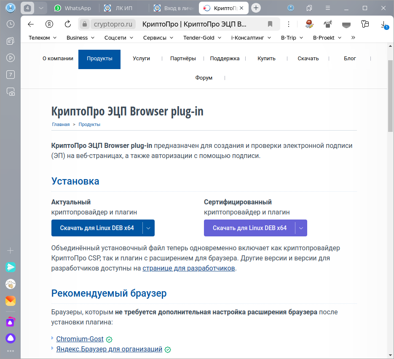The height and width of the screenshot is (359, 394).
Task: Bookmark this page with bookmark icon
Action: 270,24
